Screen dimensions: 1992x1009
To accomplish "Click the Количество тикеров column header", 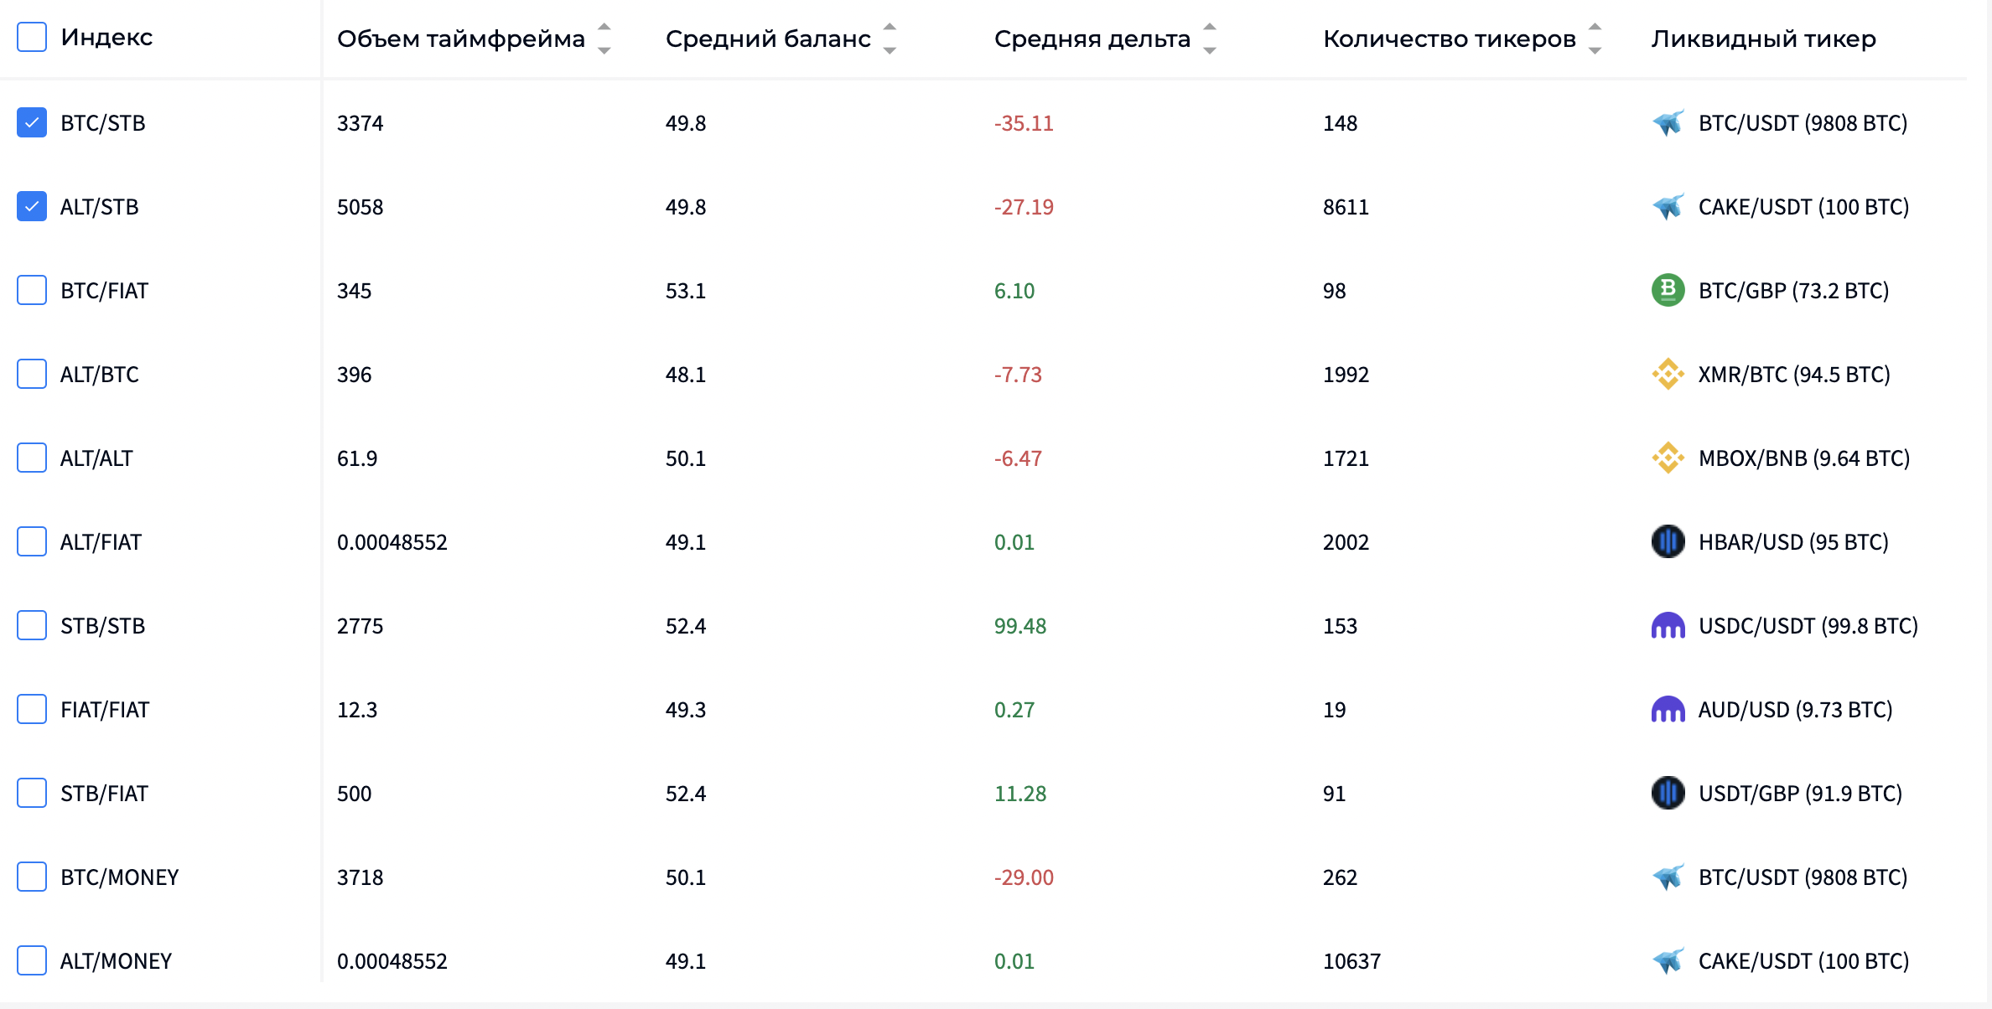I will tap(1449, 39).
